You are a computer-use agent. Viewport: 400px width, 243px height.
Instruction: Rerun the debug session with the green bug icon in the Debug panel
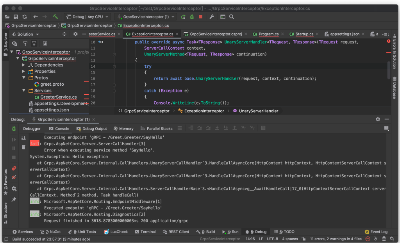(x=14, y=129)
